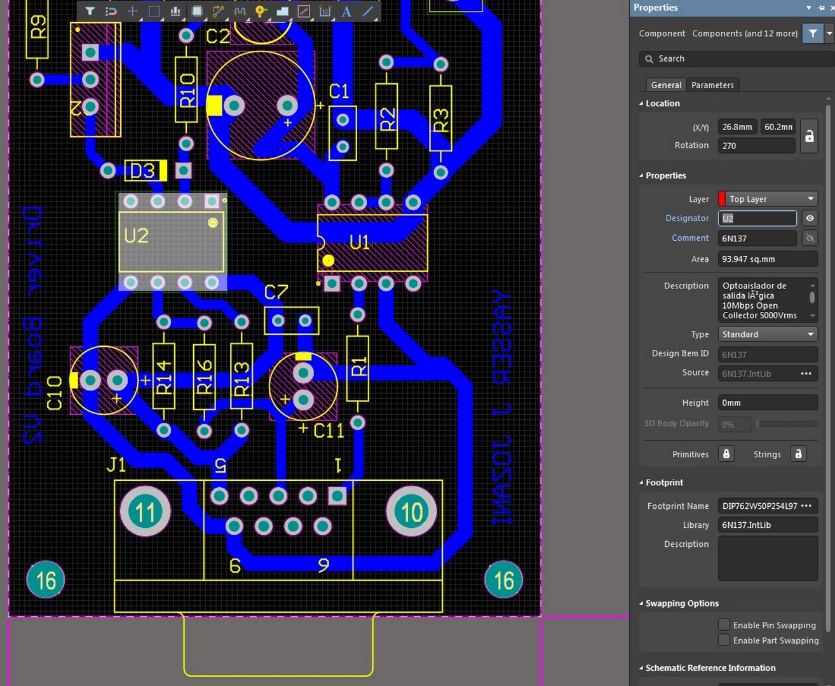Click the selection filter funnel in the PCB toolbar
Image resolution: width=835 pixels, height=686 pixels.
(x=90, y=11)
